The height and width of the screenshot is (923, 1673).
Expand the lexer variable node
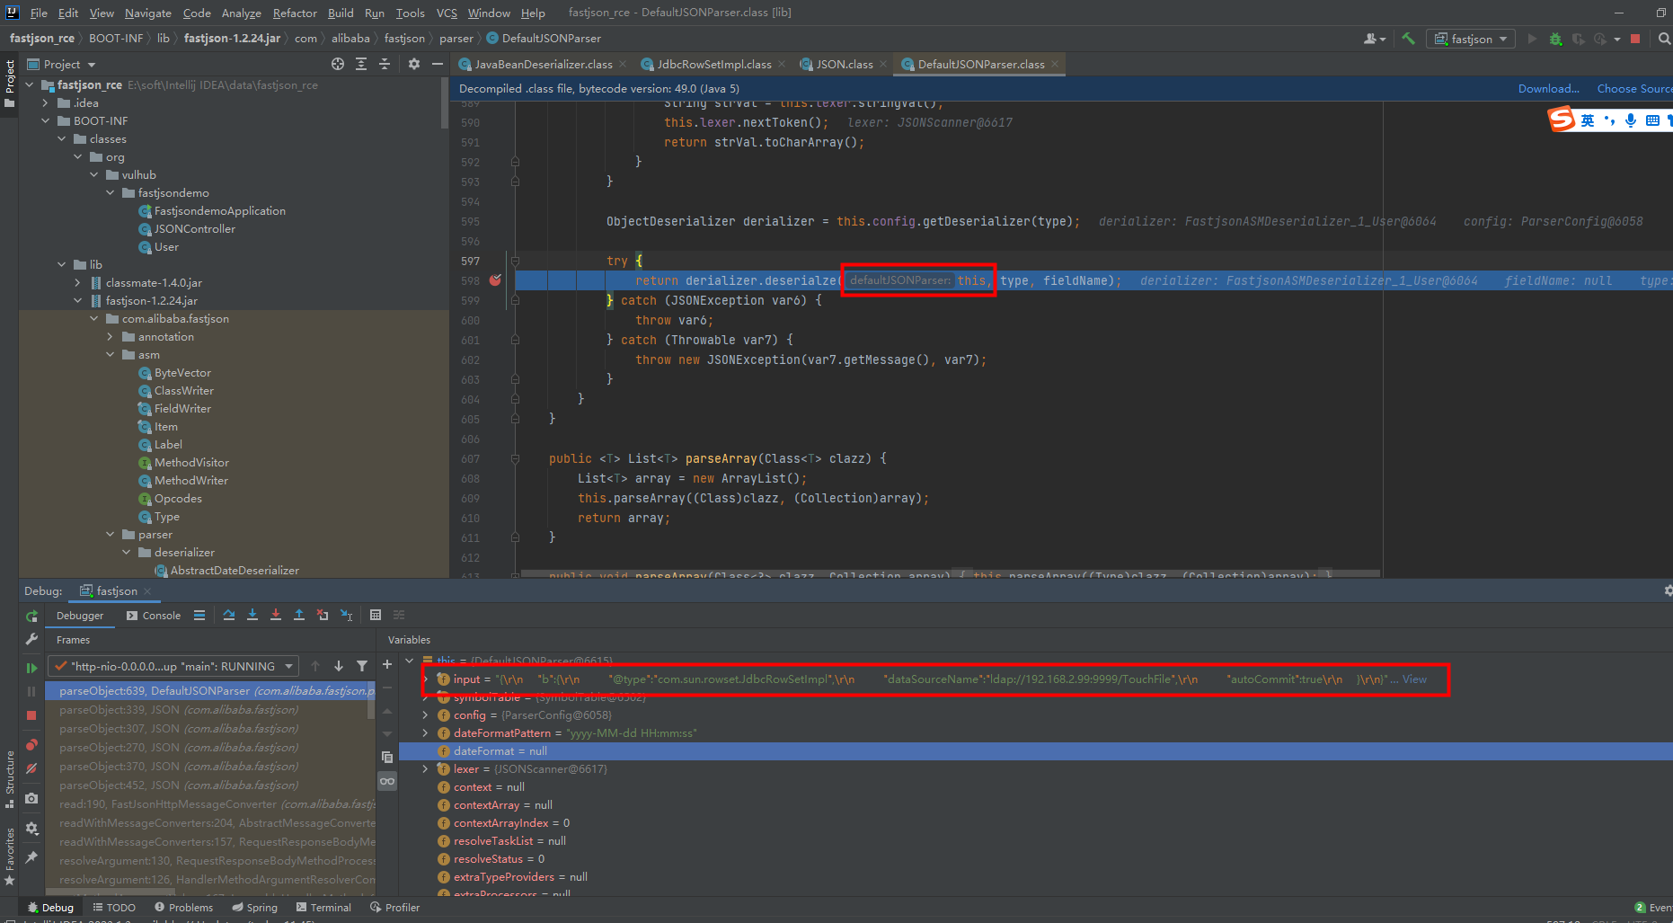tap(425, 768)
